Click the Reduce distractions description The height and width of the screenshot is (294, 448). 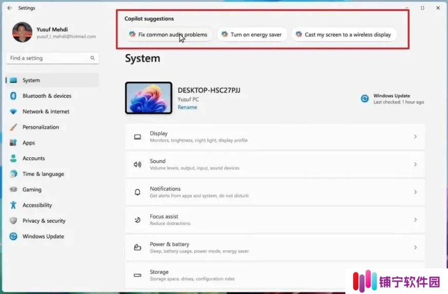[170, 223]
